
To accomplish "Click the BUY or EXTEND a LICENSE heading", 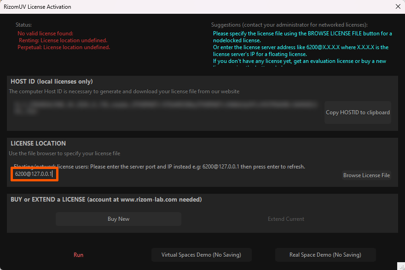I will (x=106, y=199).
